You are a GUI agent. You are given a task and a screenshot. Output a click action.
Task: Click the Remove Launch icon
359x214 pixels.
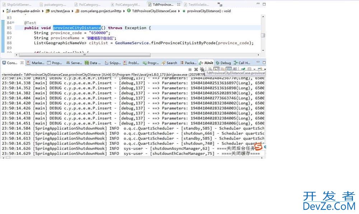click(196, 69)
